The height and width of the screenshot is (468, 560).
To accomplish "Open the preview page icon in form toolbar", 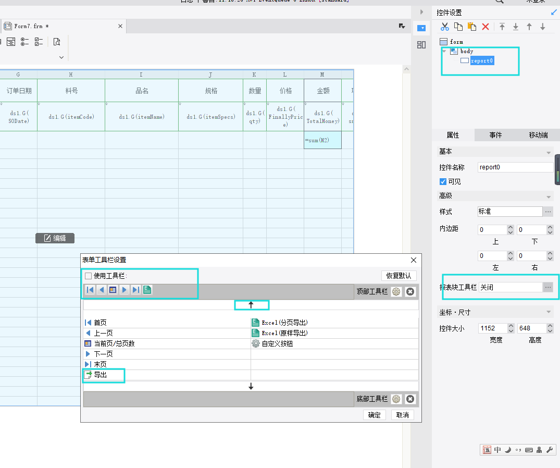I will (x=57, y=42).
